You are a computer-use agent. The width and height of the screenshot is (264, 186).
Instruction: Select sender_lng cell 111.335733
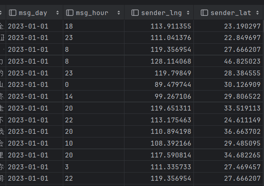pyautogui.click(x=159, y=167)
